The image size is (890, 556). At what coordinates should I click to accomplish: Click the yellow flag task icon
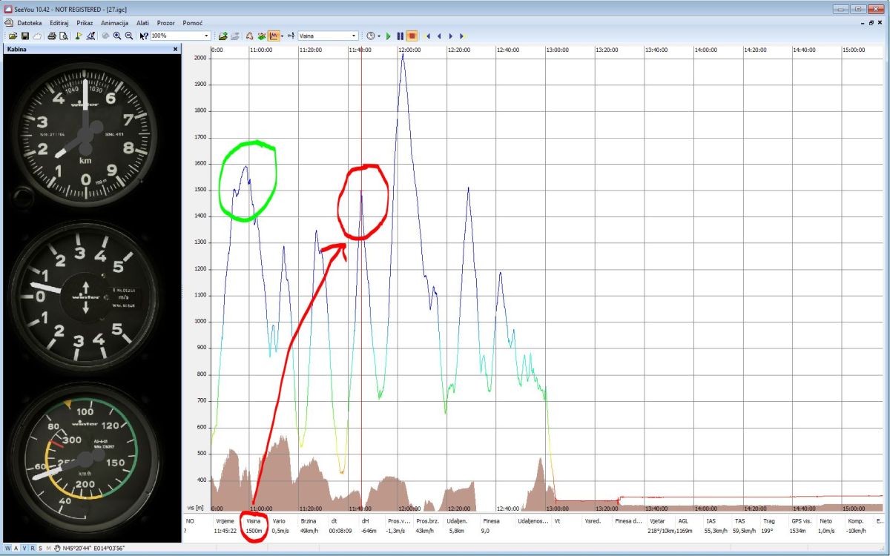tap(78, 36)
